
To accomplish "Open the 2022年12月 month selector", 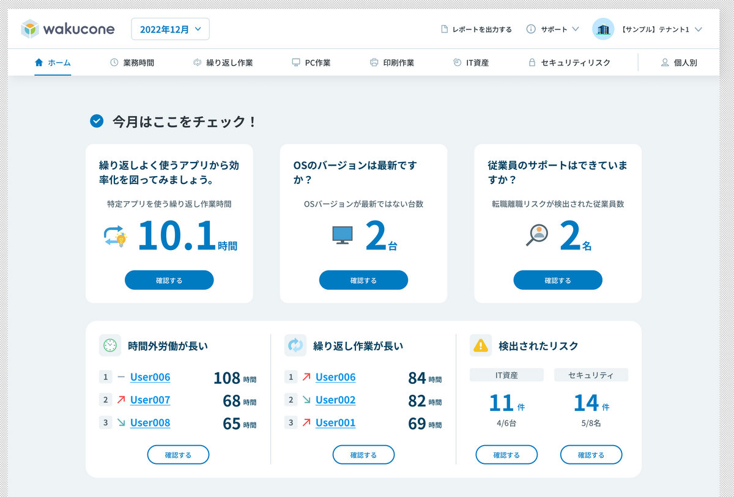I will pos(170,29).
